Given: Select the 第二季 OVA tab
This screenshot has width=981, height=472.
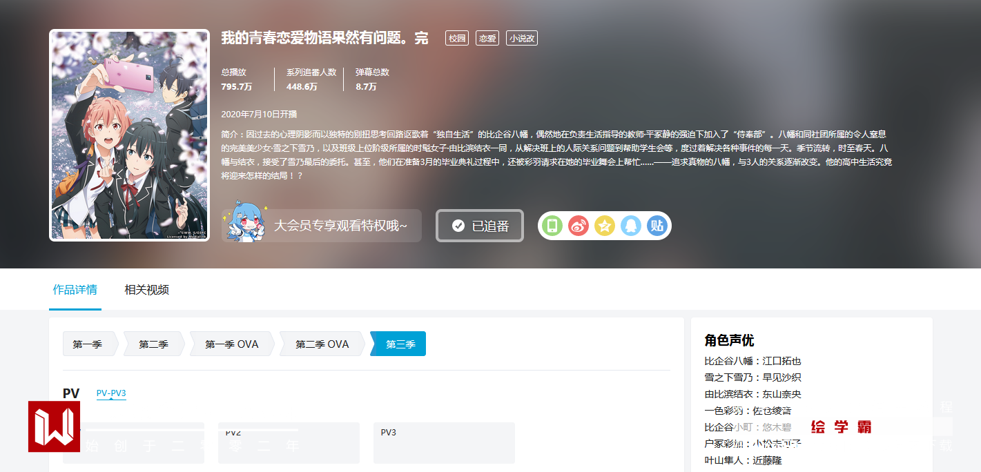Looking at the screenshot, I should [x=322, y=344].
